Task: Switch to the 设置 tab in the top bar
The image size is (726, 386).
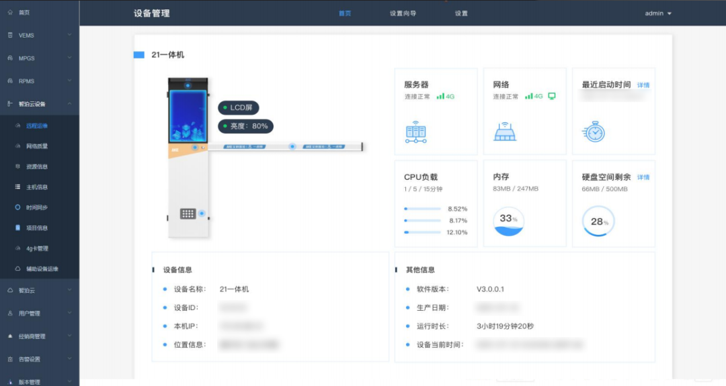Action: point(461,13)
